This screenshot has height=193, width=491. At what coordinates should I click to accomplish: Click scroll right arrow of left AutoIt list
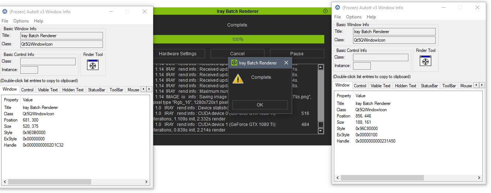coord(147,182)
